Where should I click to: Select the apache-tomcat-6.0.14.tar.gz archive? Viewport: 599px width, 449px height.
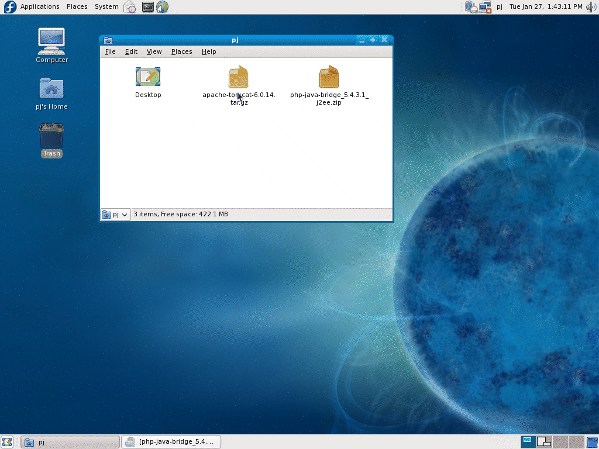pyautogui.click(x=238, y=77)
